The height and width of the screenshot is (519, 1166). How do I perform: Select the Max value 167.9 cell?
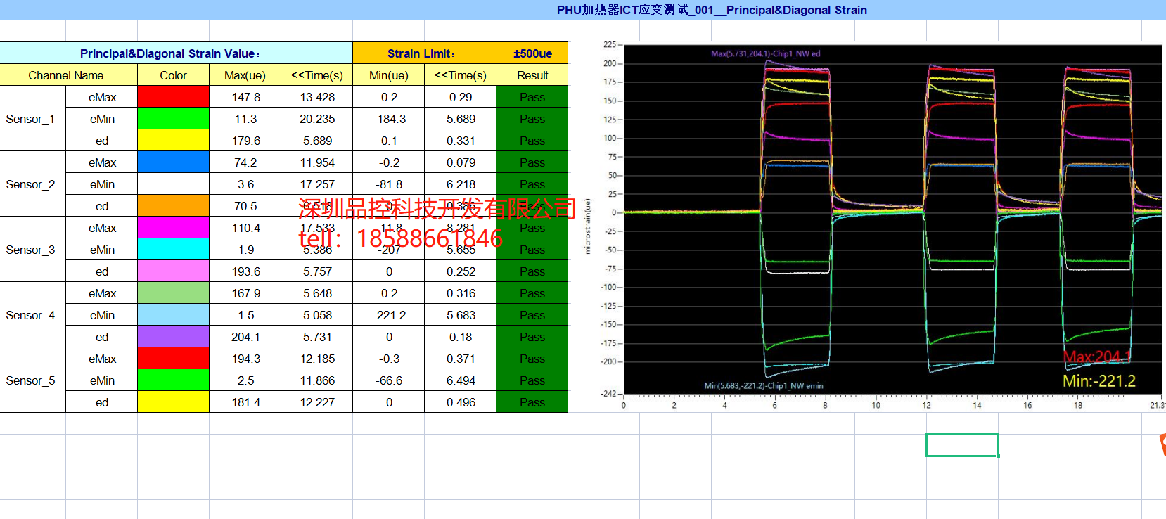[245, 293]
